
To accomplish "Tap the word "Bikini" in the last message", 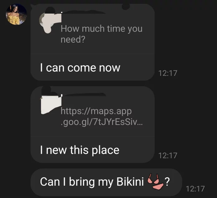I will click(130, 181).
